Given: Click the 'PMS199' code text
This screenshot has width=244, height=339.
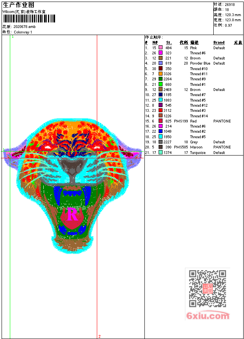Looking at the screenshot, I should [181, 121].
